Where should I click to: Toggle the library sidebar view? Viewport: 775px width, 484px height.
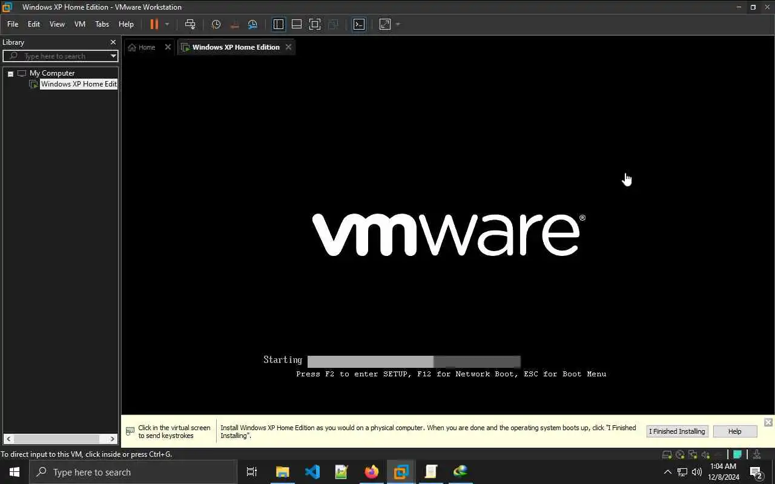click(x=279, y=24)
